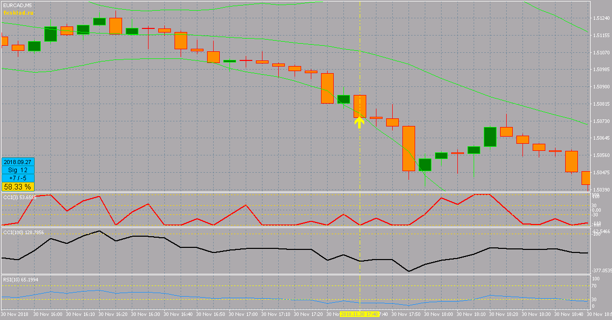612x320 pixels.
Task: Click the CCI(100) 128.7856 indicator label
Action: click(x=23, y=232)
